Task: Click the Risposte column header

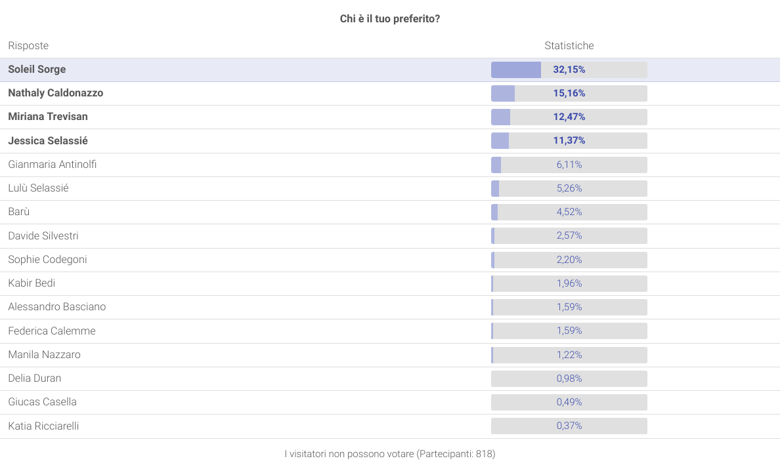Action: [x=28, y=46]
